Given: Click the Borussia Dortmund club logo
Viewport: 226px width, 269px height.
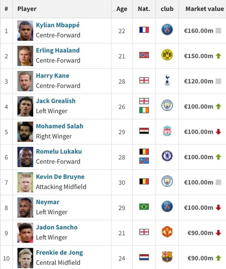Looking at the screenshot, I should point(167,55).
